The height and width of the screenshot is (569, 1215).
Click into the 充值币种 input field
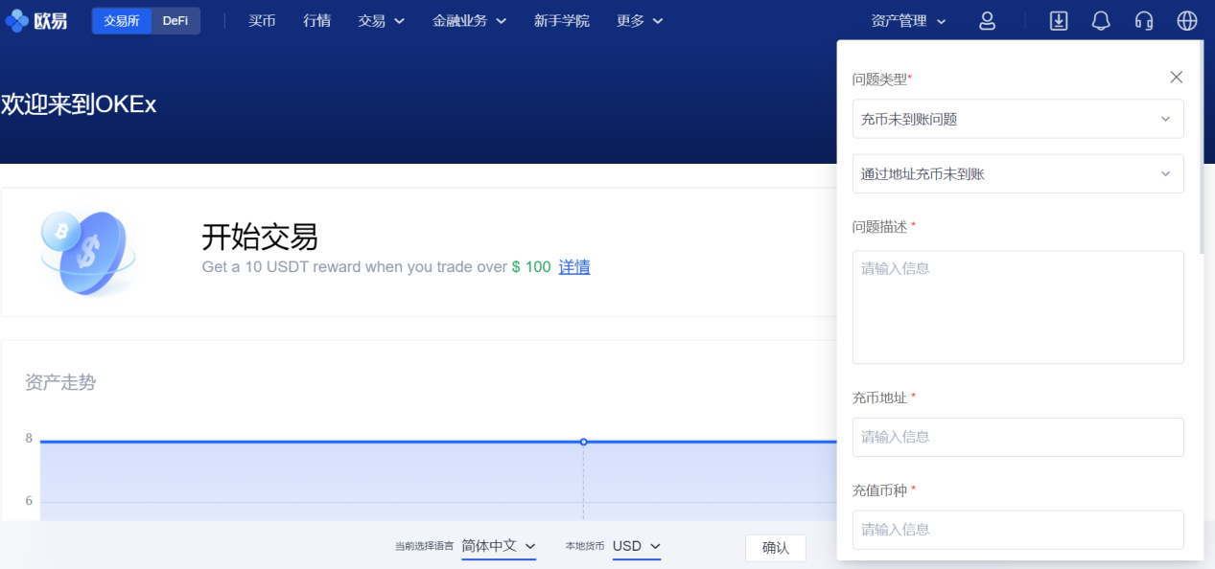(x=1017, y=530)
